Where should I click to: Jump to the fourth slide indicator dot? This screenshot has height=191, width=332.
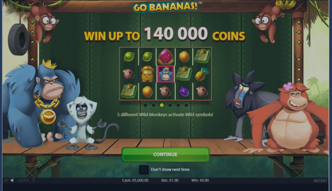pyautogui.click(x=170, y=105)
